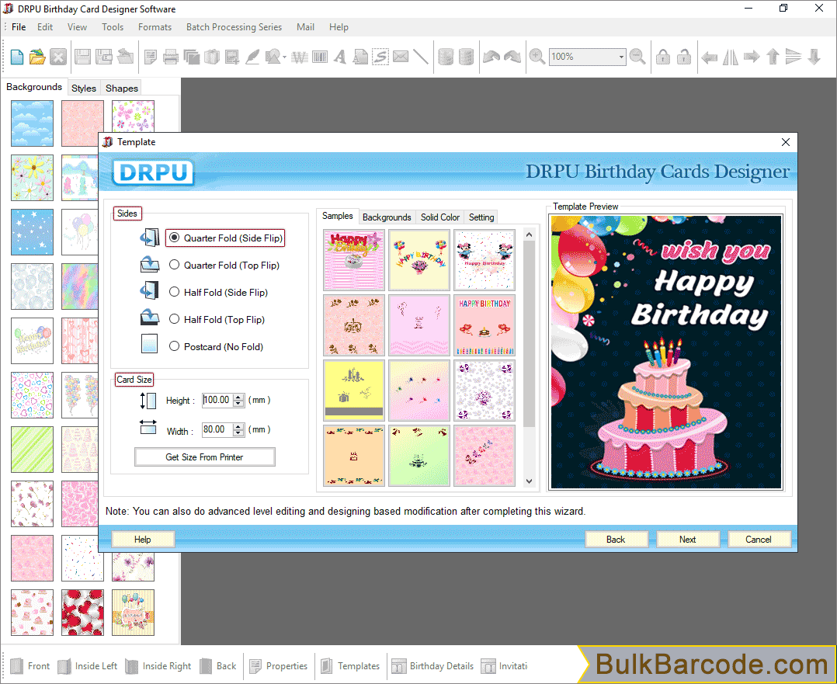Switch to the Solid Color tab
This screenshot has width=837, height=684.
[439, 217]
